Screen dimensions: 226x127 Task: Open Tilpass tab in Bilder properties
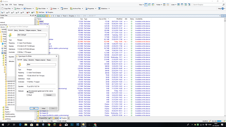(x=48, y=60)
